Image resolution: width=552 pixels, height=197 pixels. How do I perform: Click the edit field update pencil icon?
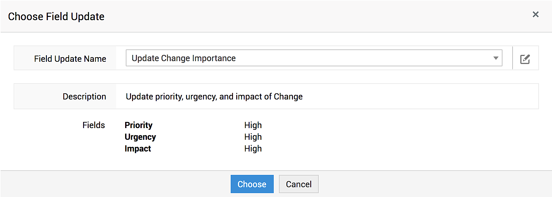[x=525, y=59]
